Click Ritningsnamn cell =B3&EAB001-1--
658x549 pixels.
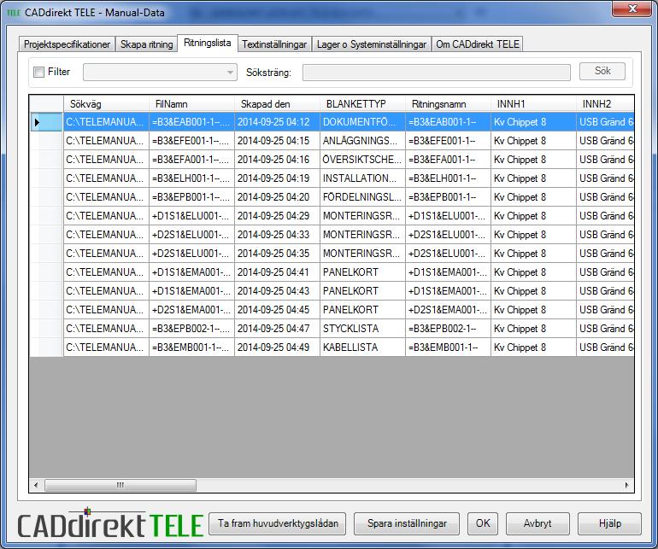pyautogui.click(x=448, y=122)
